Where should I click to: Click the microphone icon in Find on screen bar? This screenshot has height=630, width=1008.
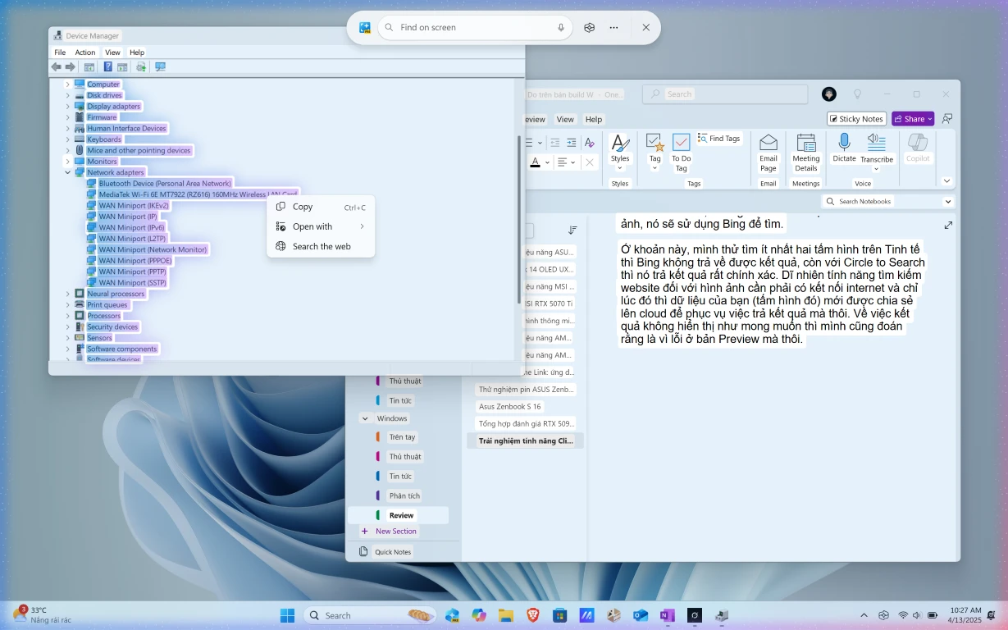coord(561,27)
